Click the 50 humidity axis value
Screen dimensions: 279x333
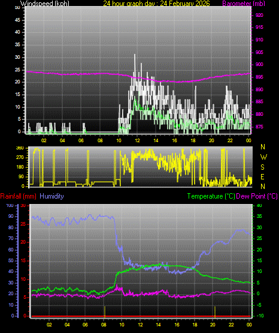(11, 260)
